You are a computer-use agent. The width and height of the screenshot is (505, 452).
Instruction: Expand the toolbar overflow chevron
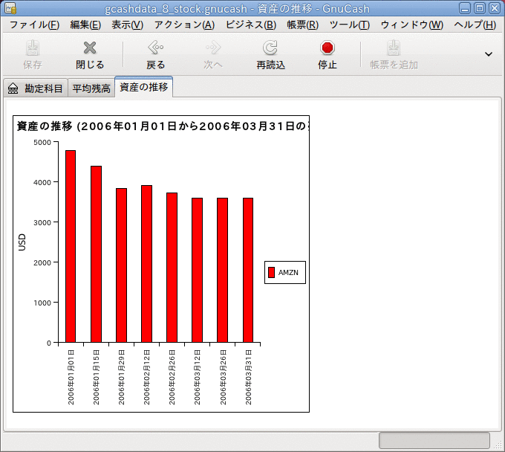pyautogui.click(x=489, y=54)
